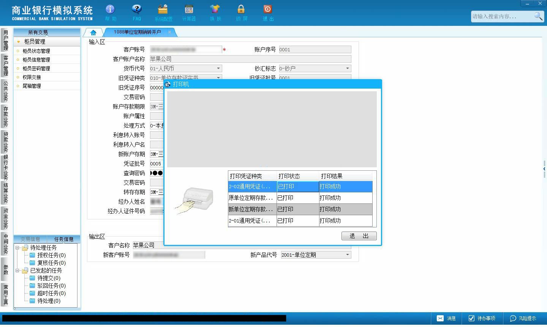Close the 1088单位定期销转开户 tab
The height and width of the screenshot is (327, 547).
(x=169, y=32)
